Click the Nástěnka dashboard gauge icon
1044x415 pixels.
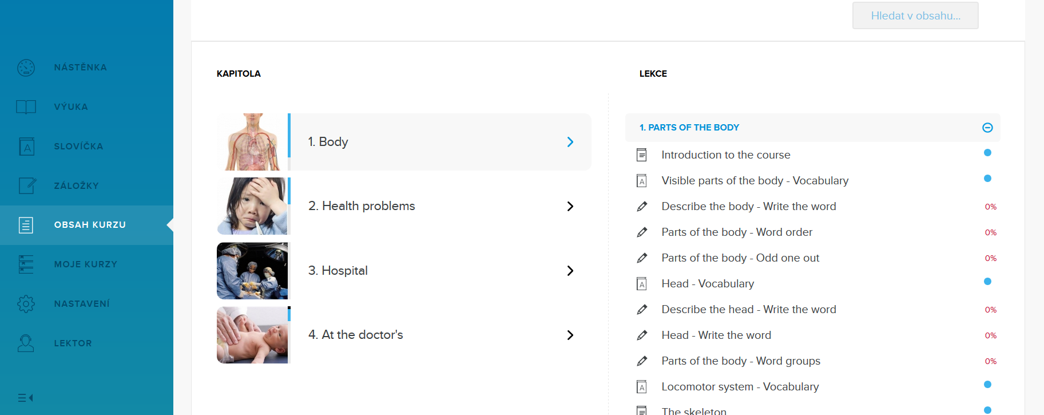point(26,68)
